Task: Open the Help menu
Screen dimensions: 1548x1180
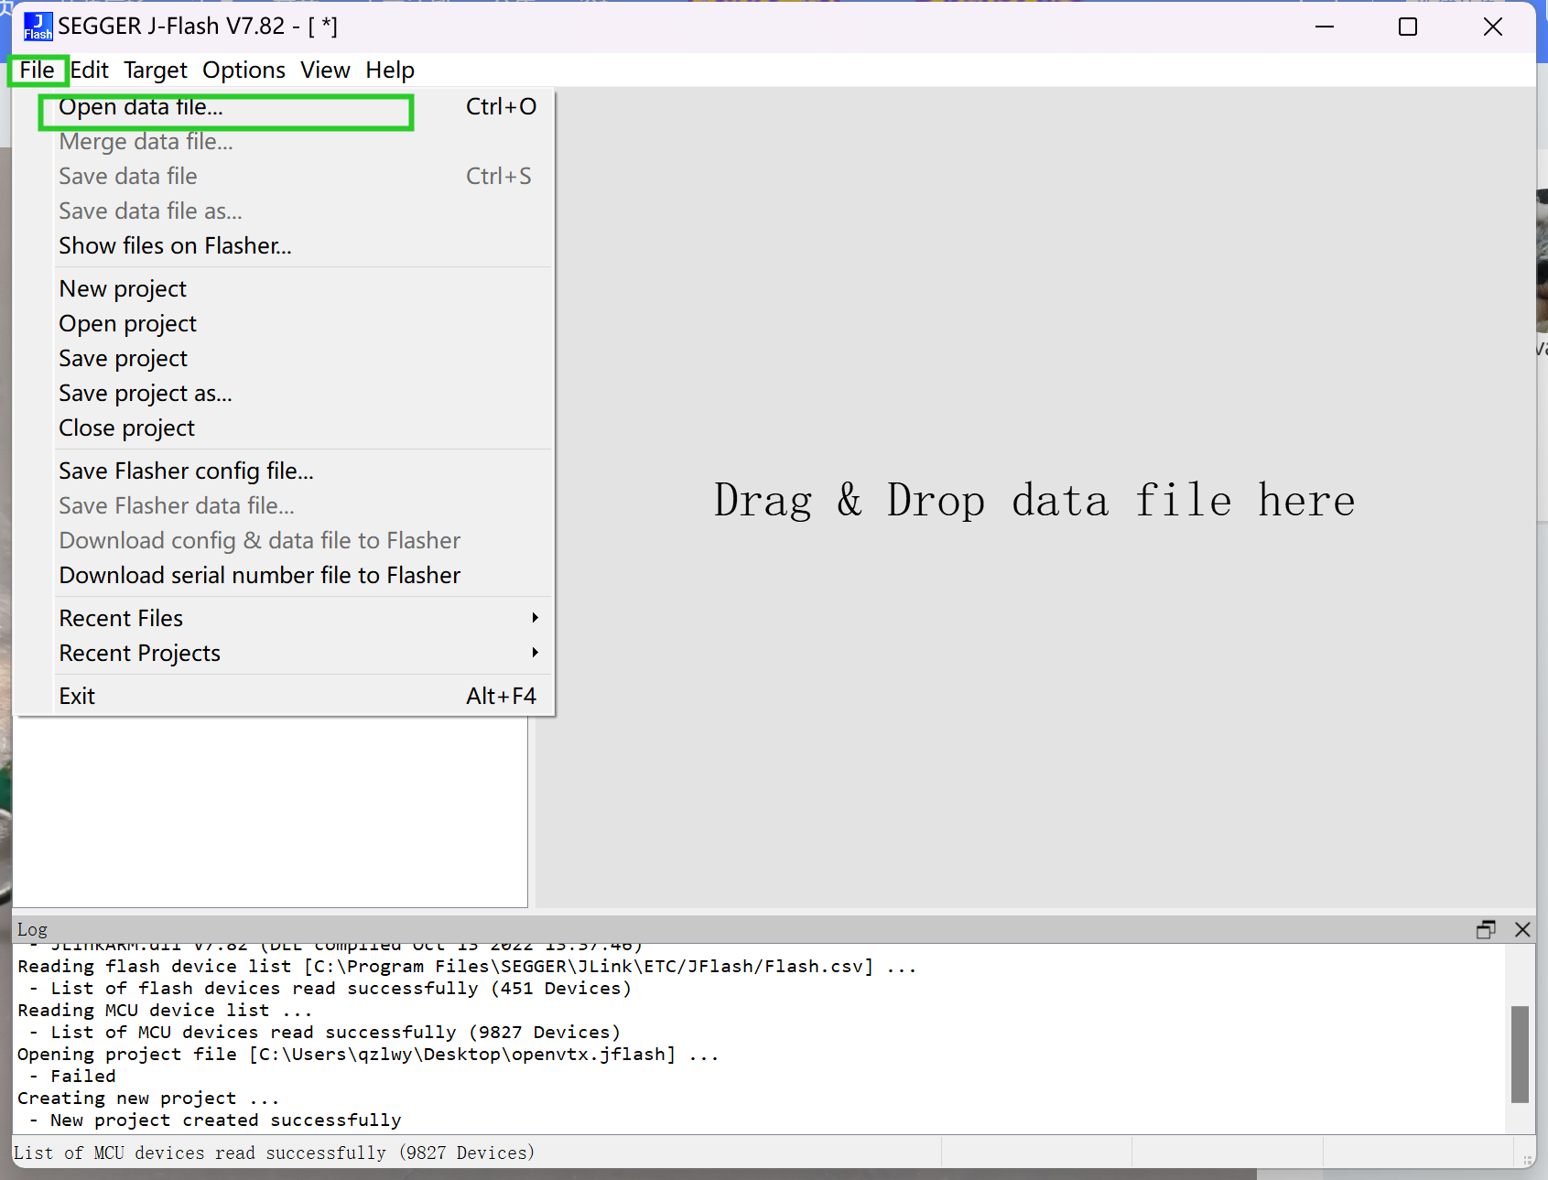Action: coord(389,70)
